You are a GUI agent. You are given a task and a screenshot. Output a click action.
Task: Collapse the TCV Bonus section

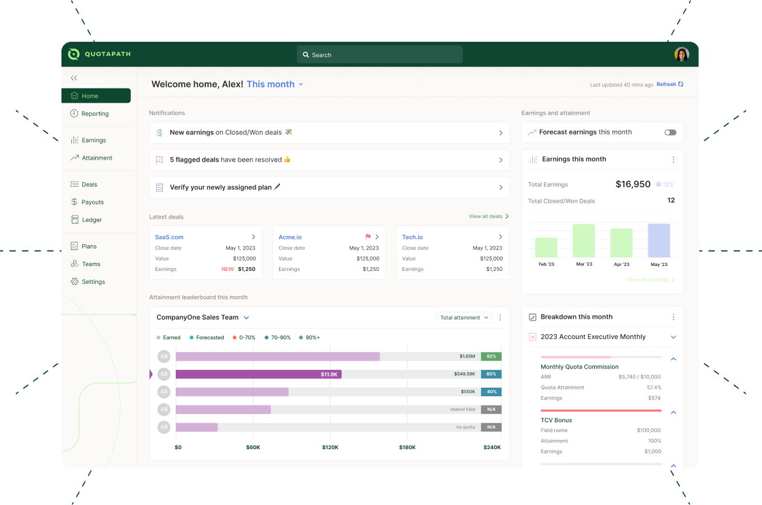[x=674, y=412]
